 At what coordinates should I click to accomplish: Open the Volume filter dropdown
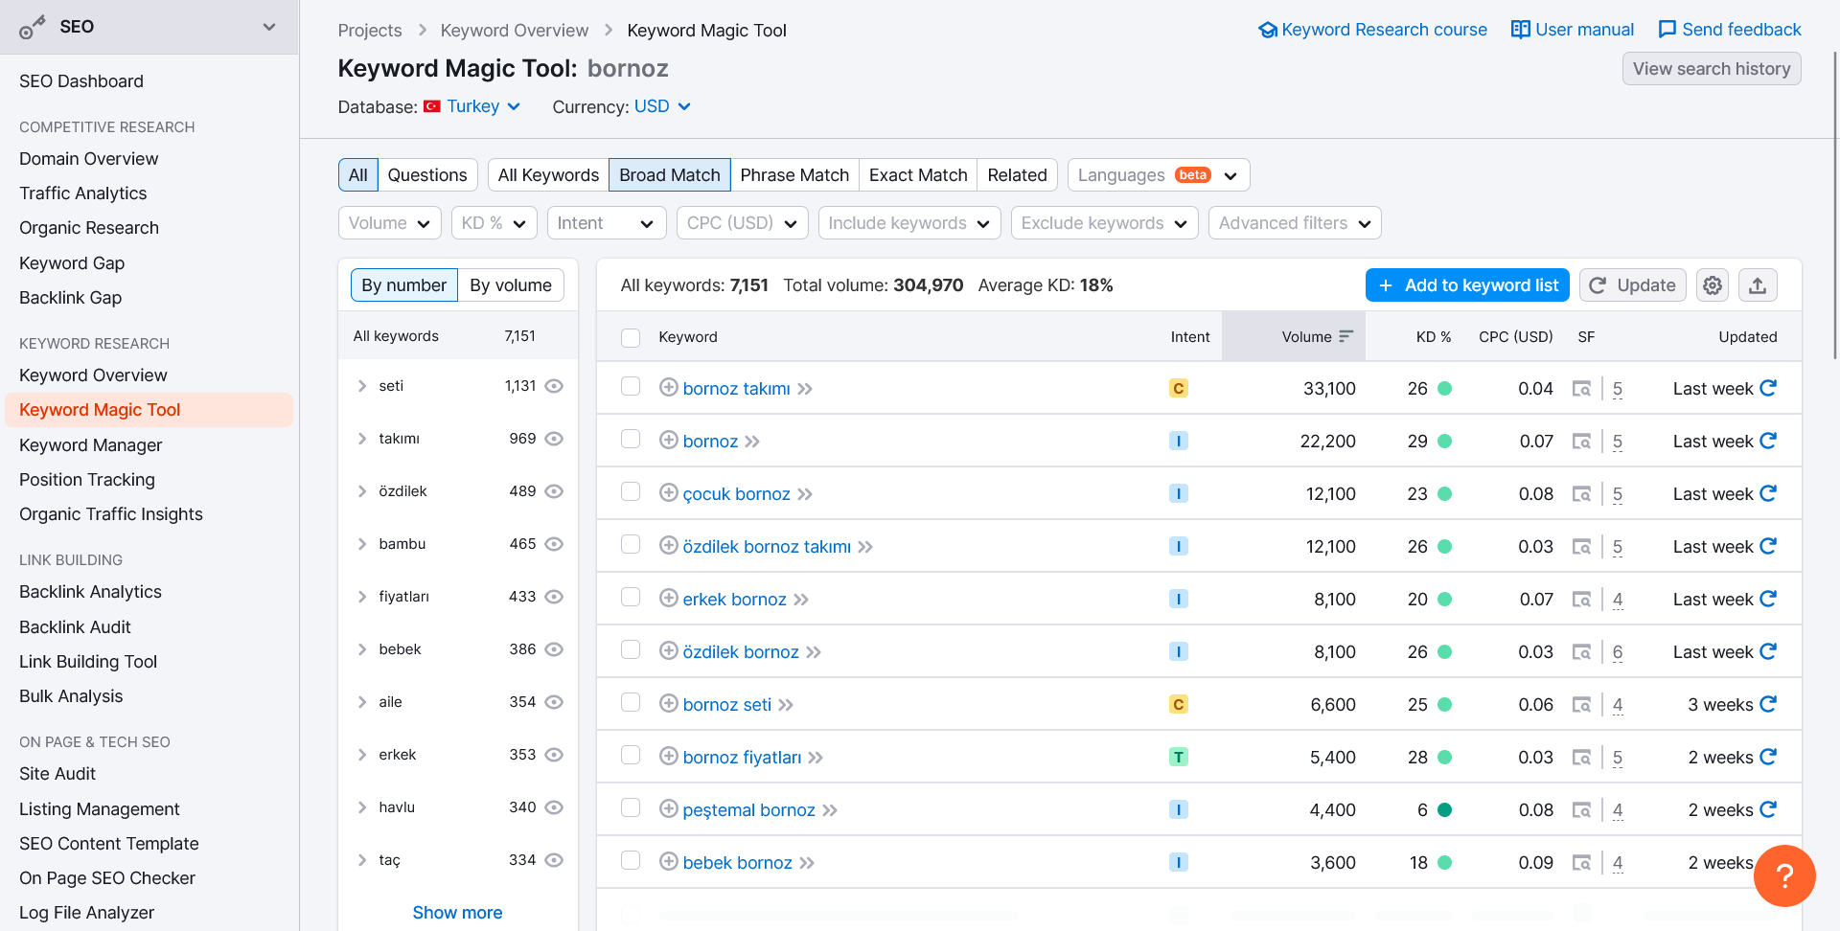point(389,223)
